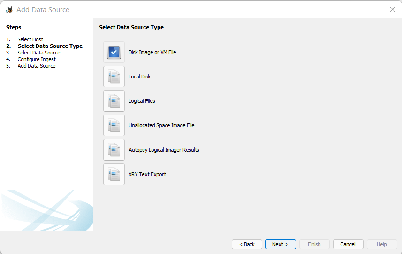Proceed with the Next button
The width and height of the screenshot is (402, 254).
[281, 244]
